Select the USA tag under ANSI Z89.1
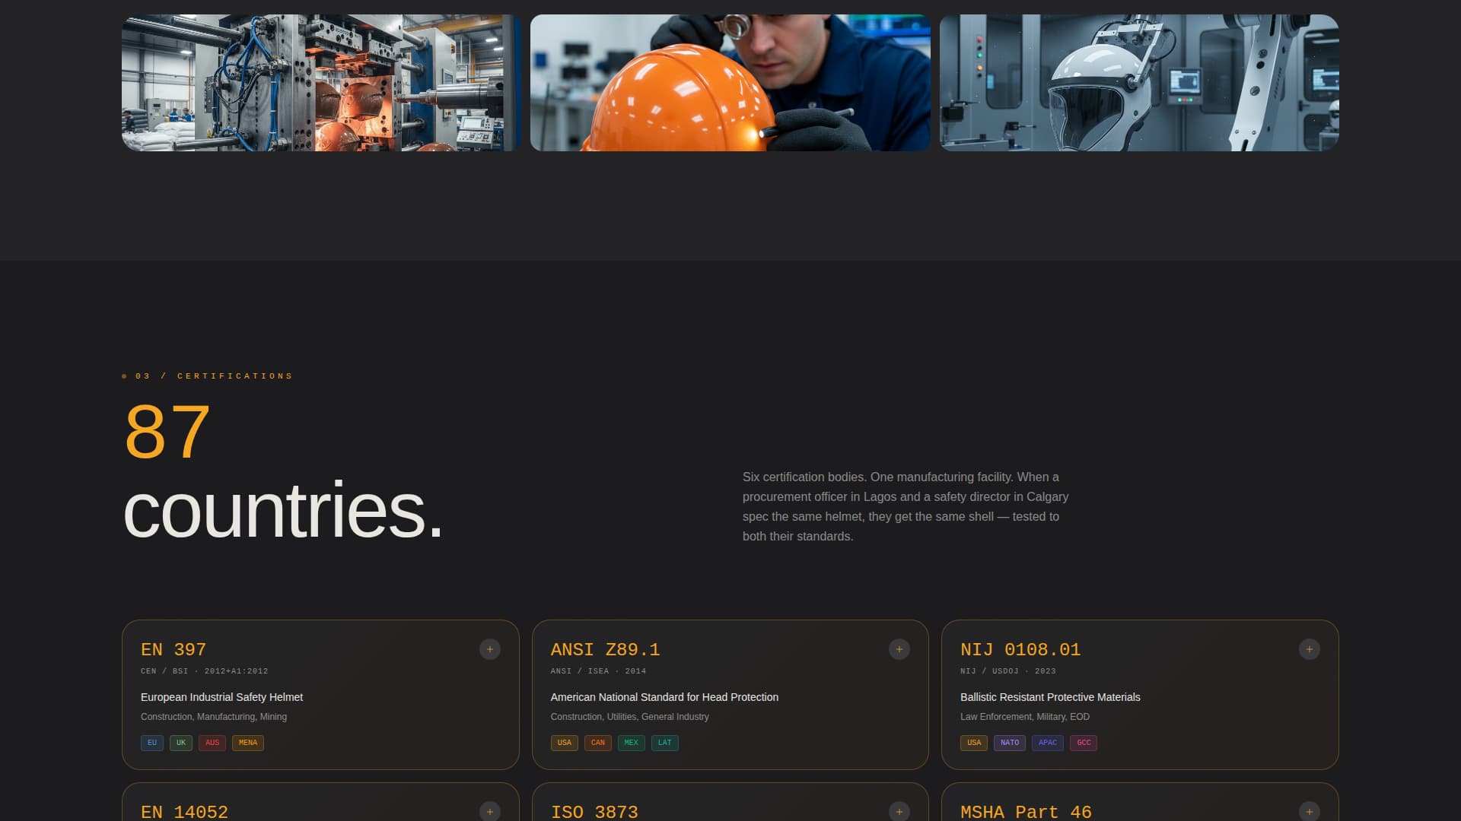Viewport: 1461px width, 821px height. 564,743
